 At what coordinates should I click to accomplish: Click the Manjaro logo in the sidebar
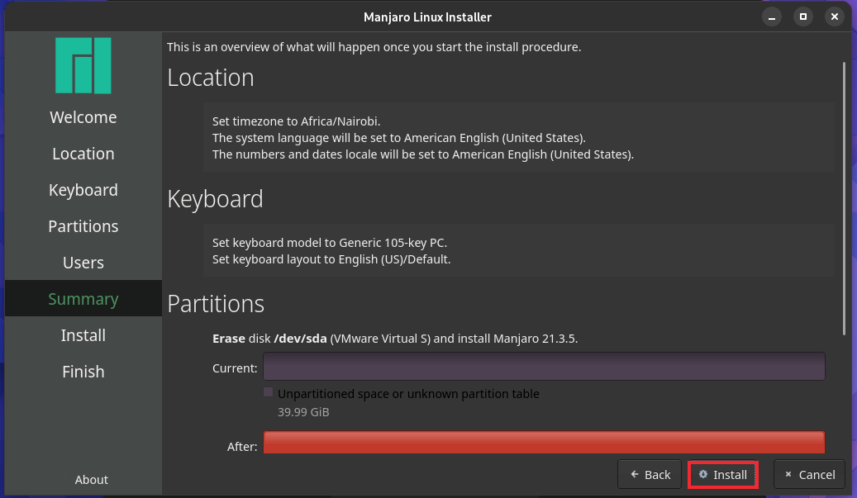pyautogui.click(x=83, y=65)
